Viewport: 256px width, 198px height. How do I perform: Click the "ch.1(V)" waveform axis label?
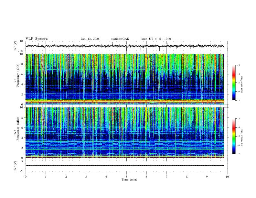(x=16, y=46)
